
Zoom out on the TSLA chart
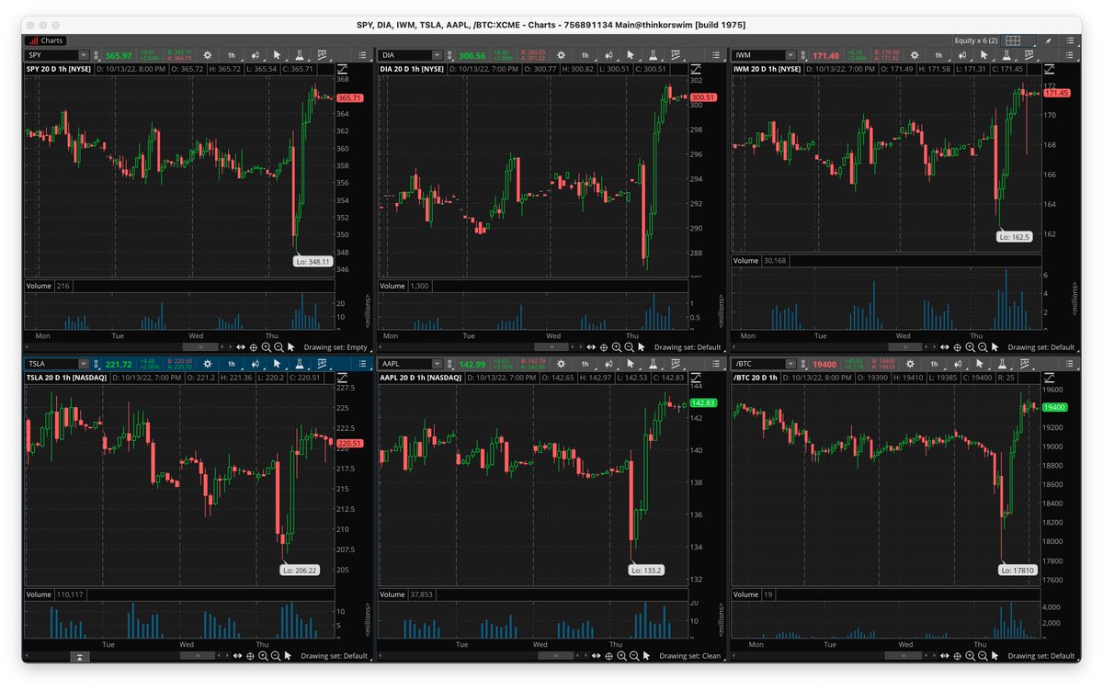point(276,656)
